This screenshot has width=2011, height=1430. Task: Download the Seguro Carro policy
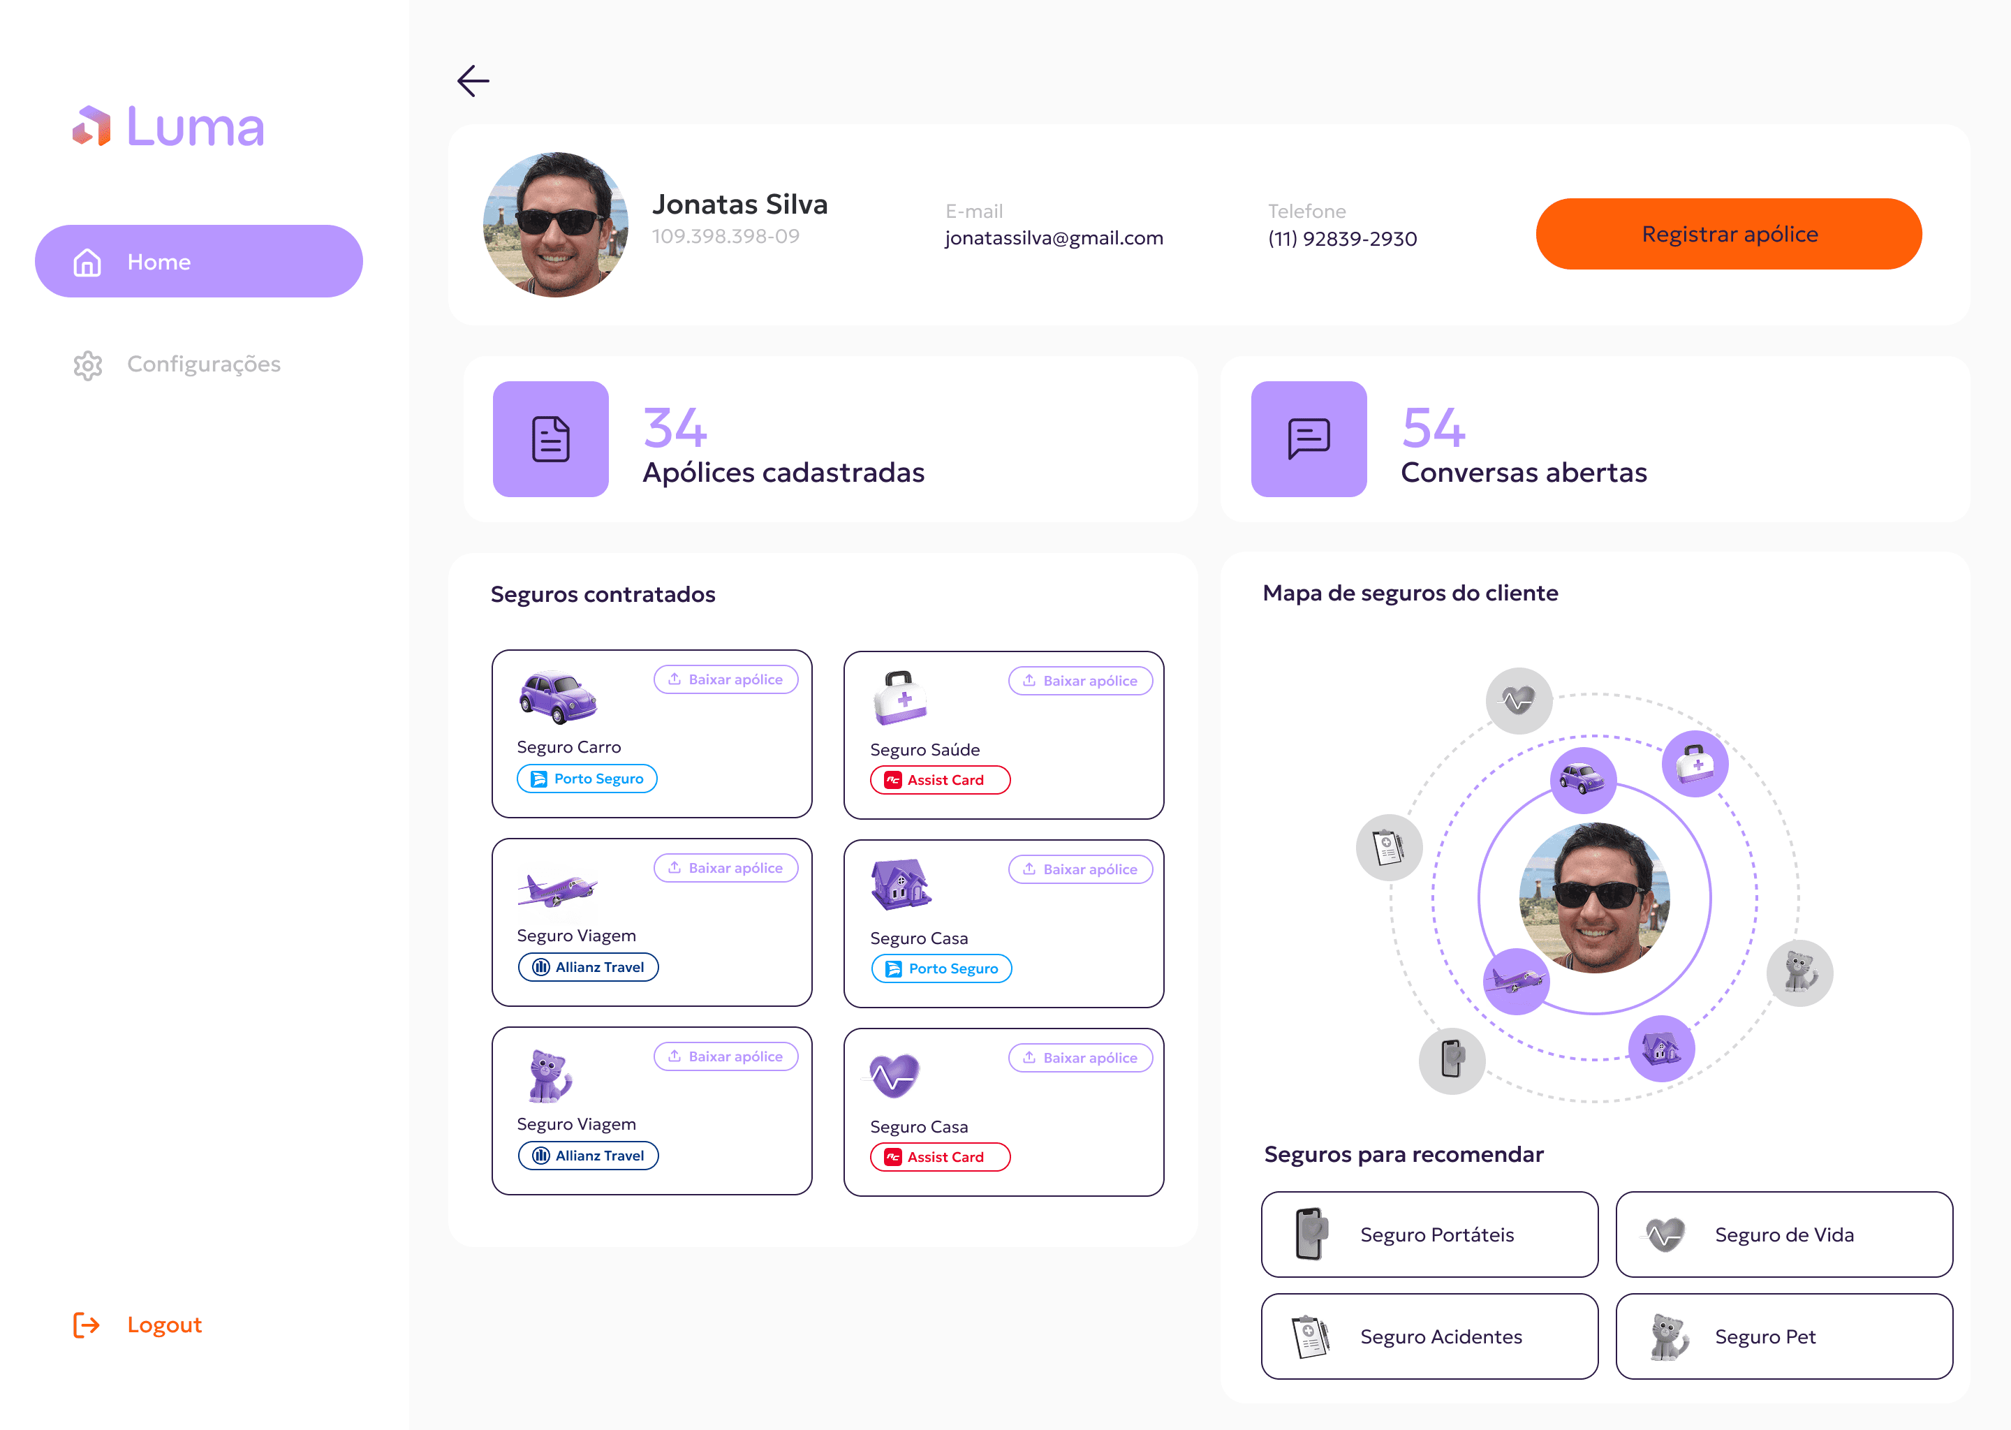click(725, 679)
